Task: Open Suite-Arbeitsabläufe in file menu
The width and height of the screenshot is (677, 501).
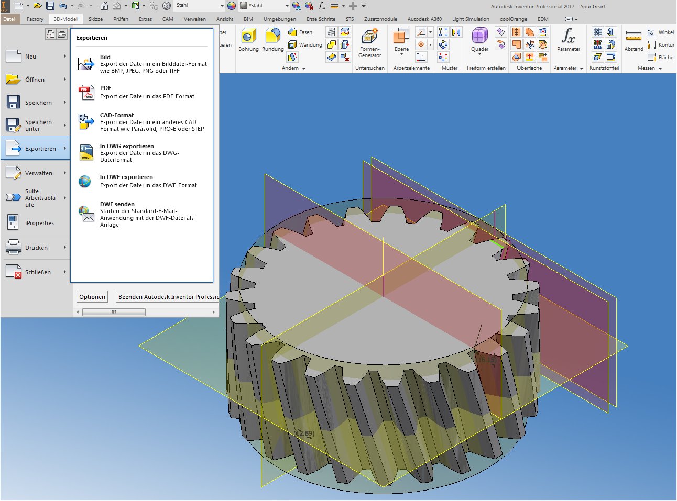Action: tap(36, 198)
